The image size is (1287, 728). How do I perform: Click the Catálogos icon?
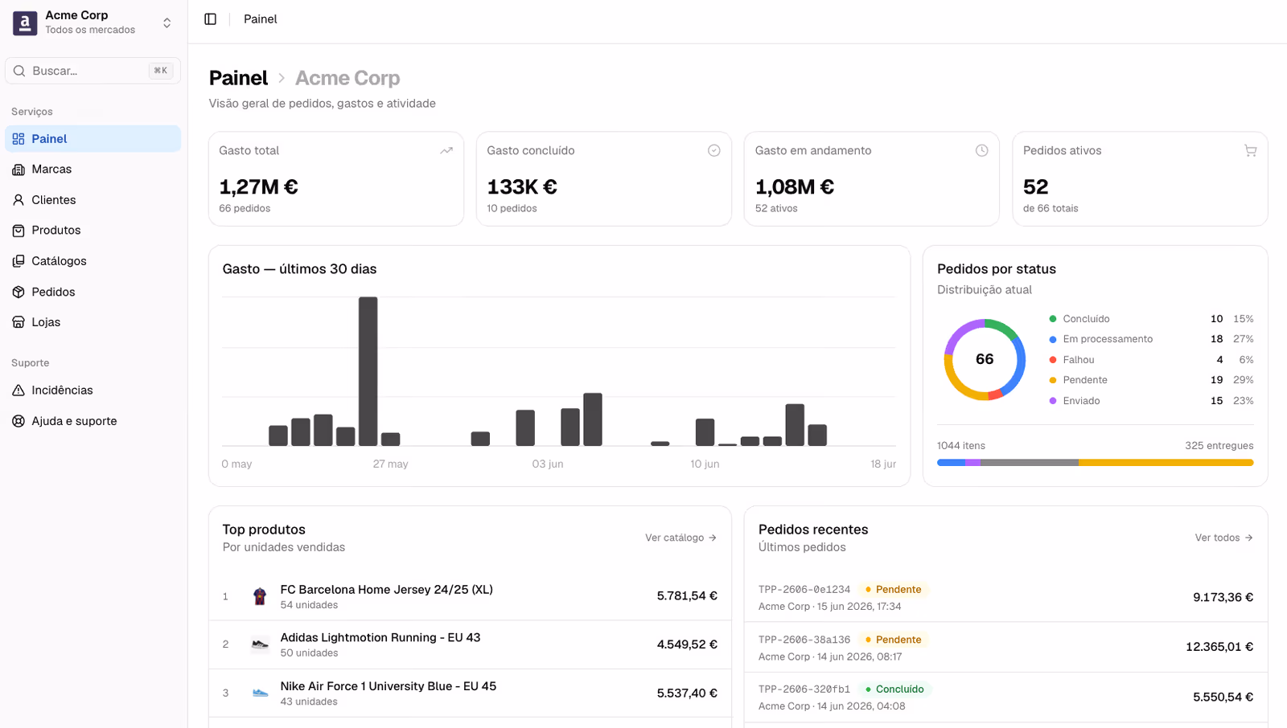tap(19, 261)
